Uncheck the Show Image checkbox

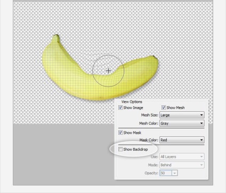click(120, 107)
